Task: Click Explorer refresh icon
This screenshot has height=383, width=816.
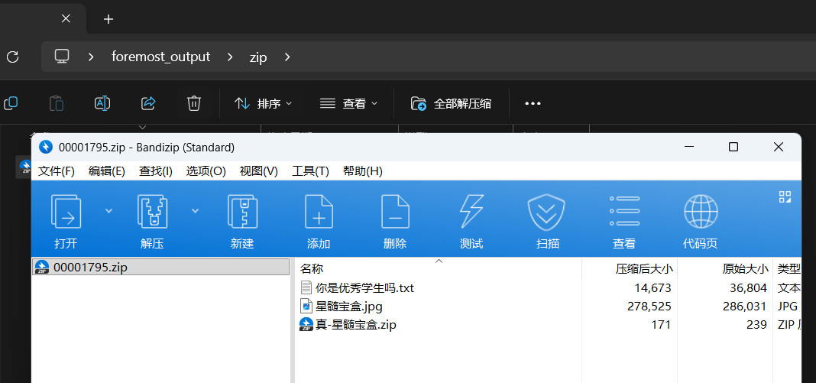Action: point(12,57)
